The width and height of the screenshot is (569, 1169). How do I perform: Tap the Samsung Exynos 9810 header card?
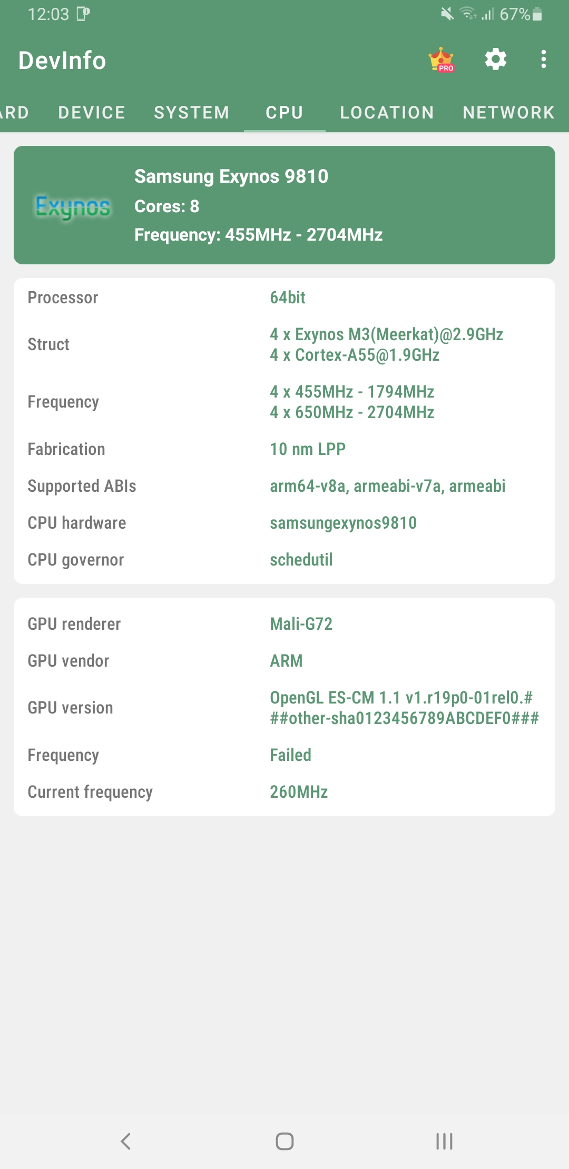pyautogui.click(x=284, y=204)
